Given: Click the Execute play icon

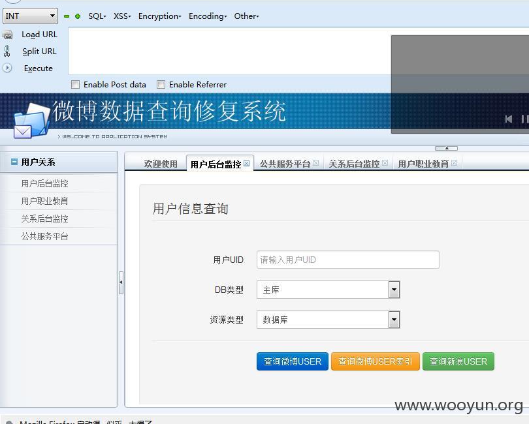Looking at the screenshot, I should [x=7, y=68].
